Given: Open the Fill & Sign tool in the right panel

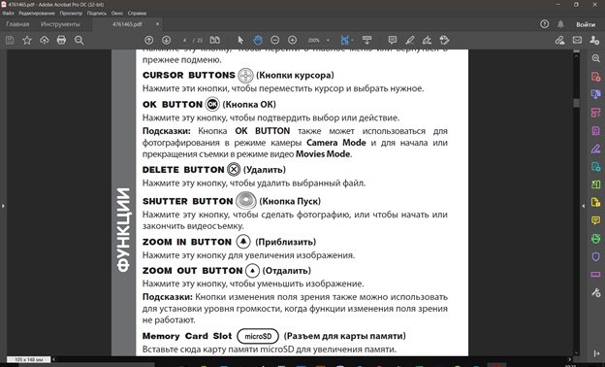Looking at the screenshot, I should (x=595, y=149).
